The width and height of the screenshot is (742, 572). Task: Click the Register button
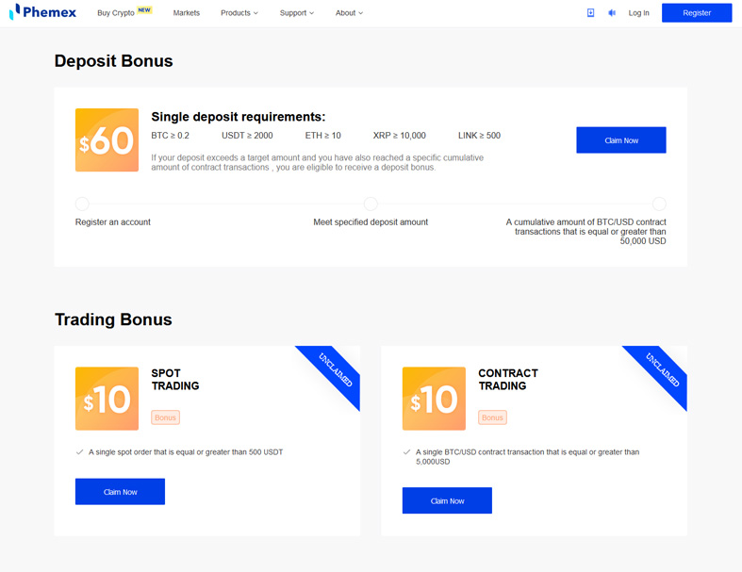coord(697,13)
